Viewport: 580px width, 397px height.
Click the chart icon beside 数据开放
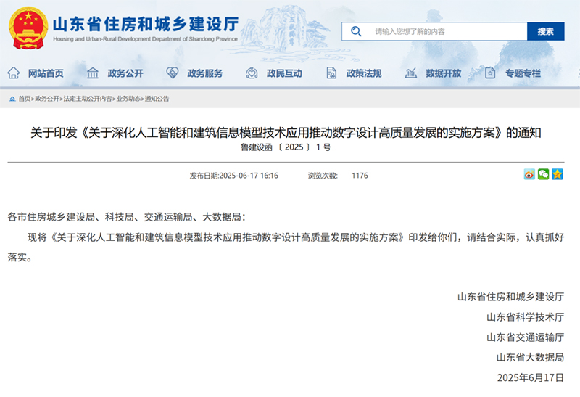[411, 73]
